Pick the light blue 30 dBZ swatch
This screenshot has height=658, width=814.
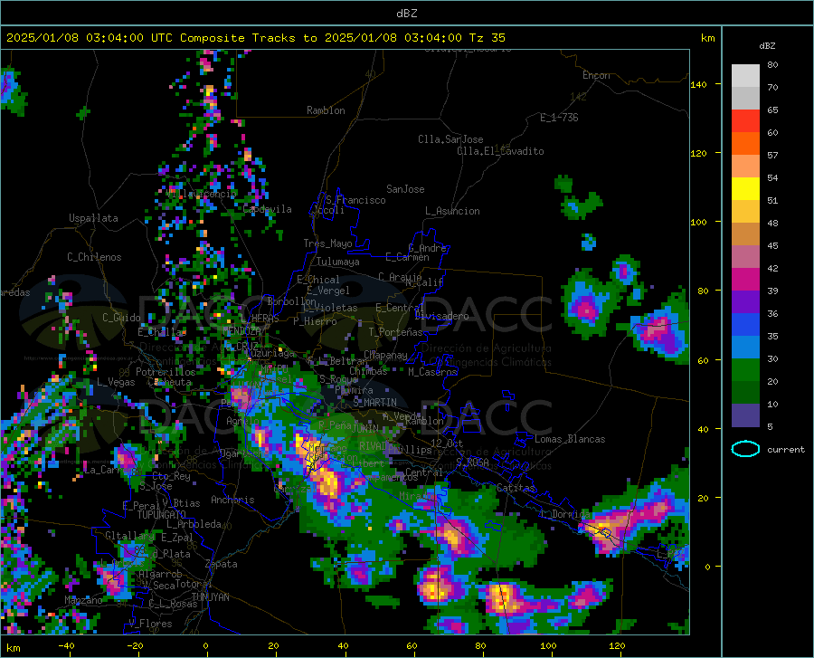coord(745,348)
